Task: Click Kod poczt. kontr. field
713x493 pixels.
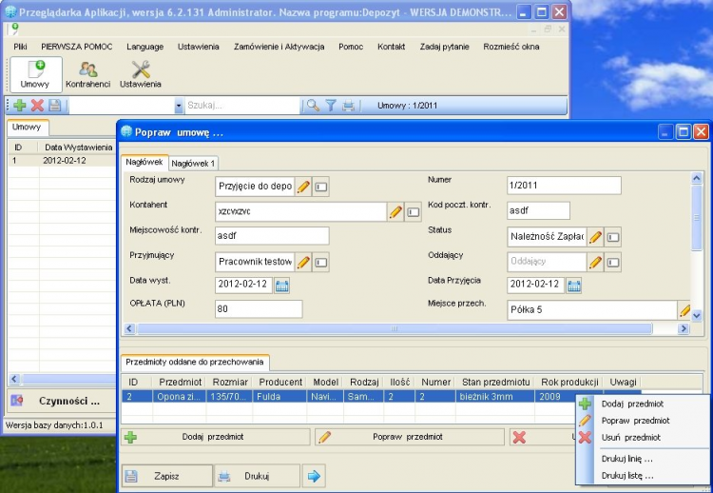Action: (538, 210)
